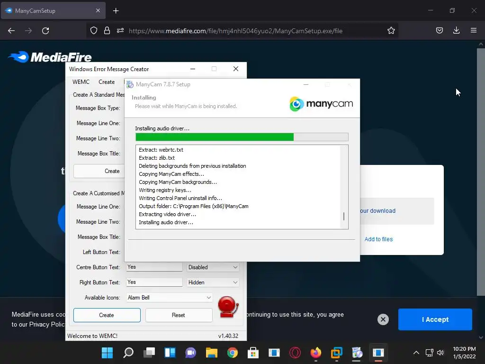The image size is (485, 364).
Task: Click Create for the standard message
Action: pos(99,171)
